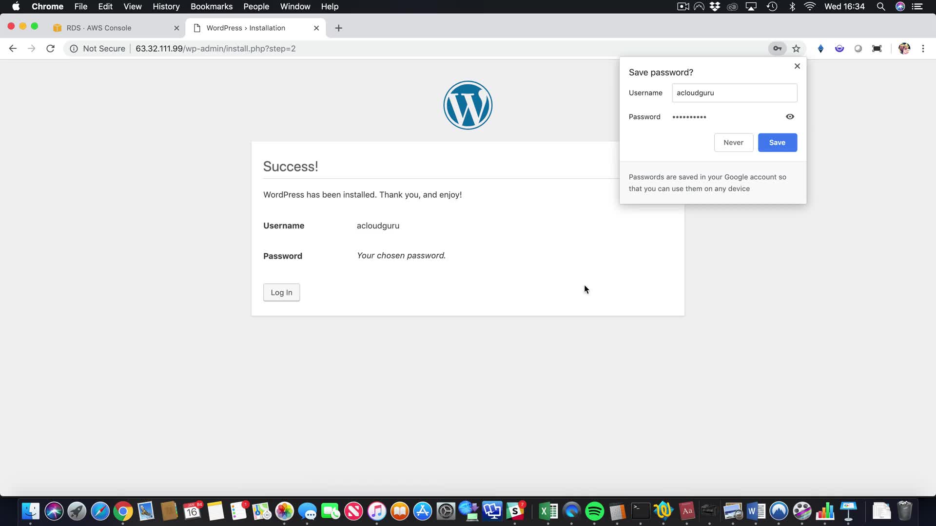Click Never in the password prompt

click(733, 143)
